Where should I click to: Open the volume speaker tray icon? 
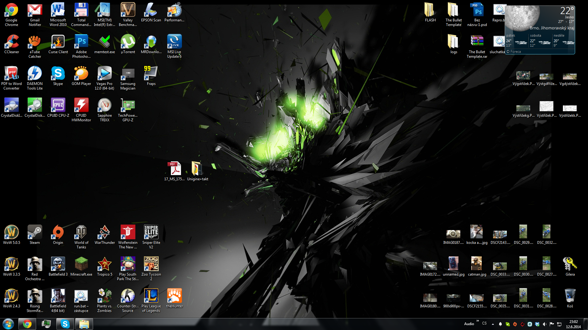pyautogui.click(x=545, y=324)
